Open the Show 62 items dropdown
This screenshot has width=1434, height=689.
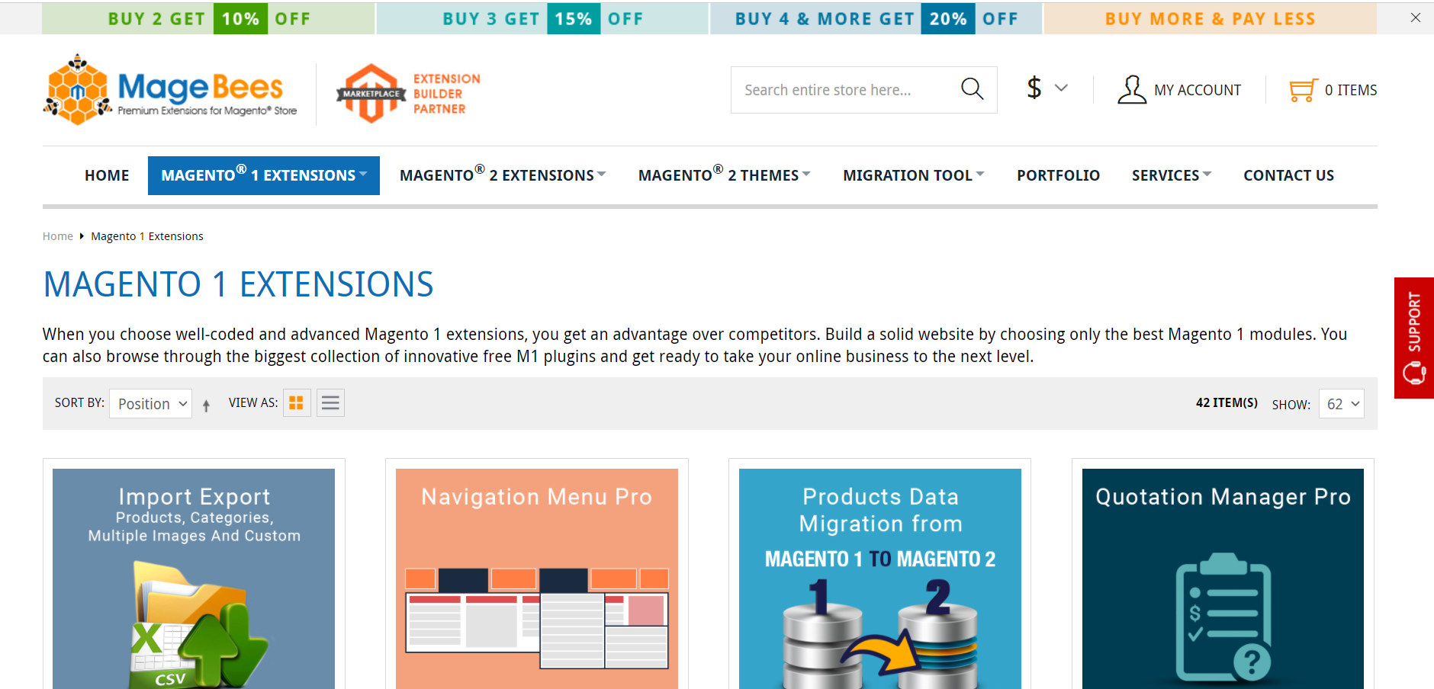click(1342, 404)
